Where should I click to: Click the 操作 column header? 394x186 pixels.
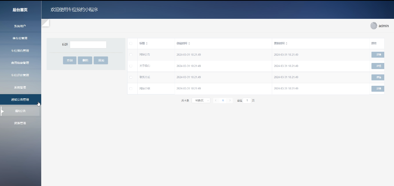pos(374,43)
